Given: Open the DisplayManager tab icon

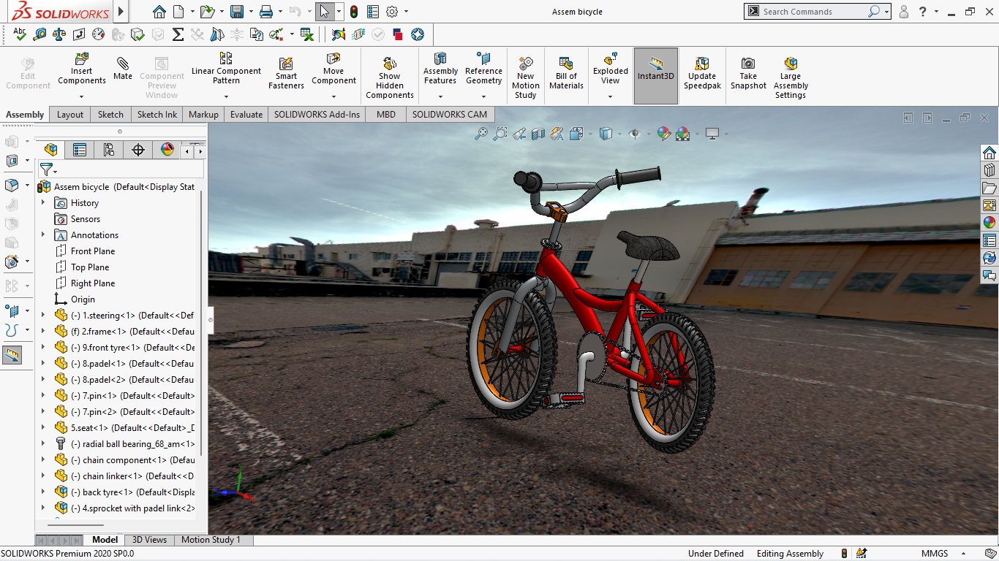Looking at the screenshot, I should [167, 150].
